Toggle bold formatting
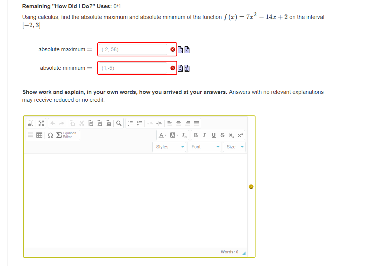Image resolution: width=377 pixels, height=266 pixels. tap(196, 135)
